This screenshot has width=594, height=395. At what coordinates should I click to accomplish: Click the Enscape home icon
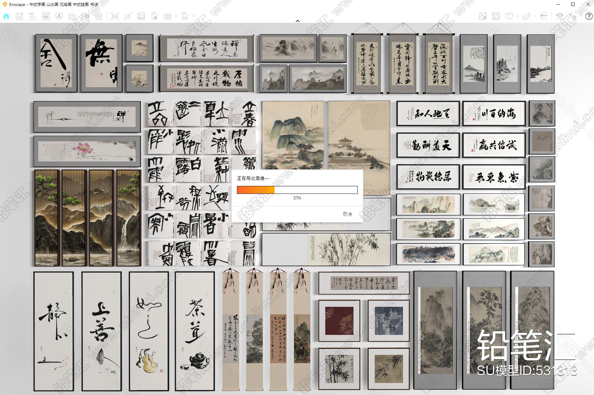click(x=6, y=16)
